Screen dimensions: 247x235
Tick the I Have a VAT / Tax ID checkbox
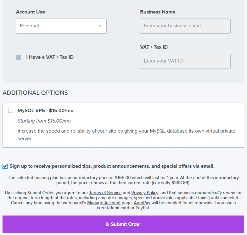(x=19, y=57)
